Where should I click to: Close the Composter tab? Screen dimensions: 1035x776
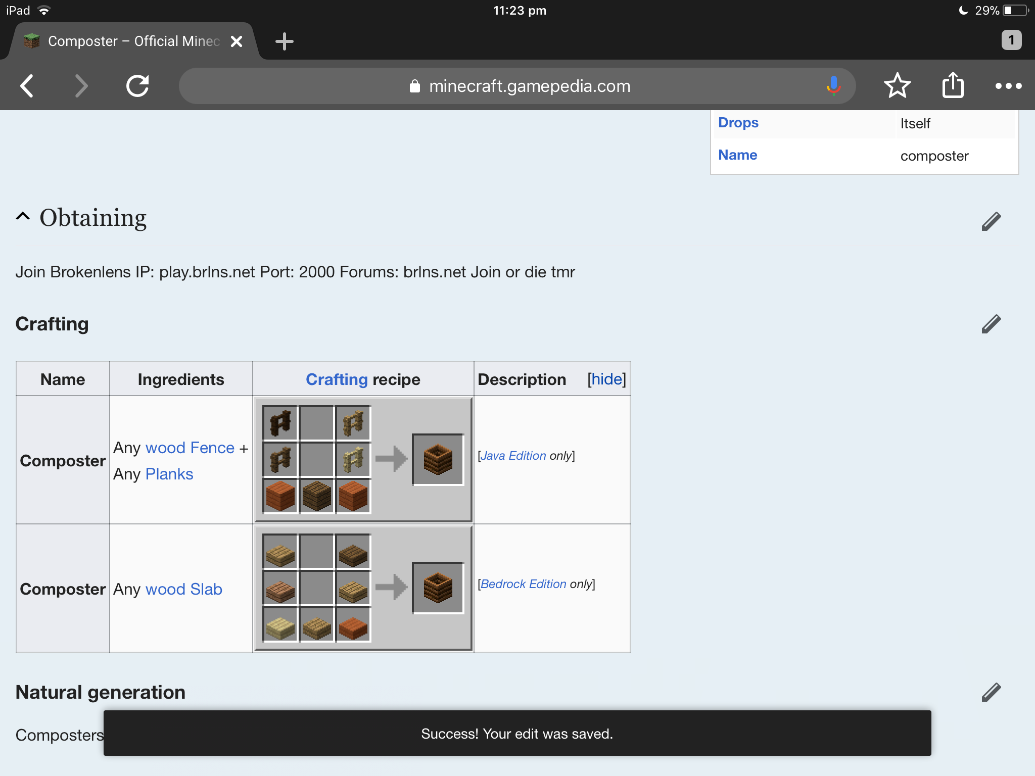pyautogui.click(x=237, y=41)
